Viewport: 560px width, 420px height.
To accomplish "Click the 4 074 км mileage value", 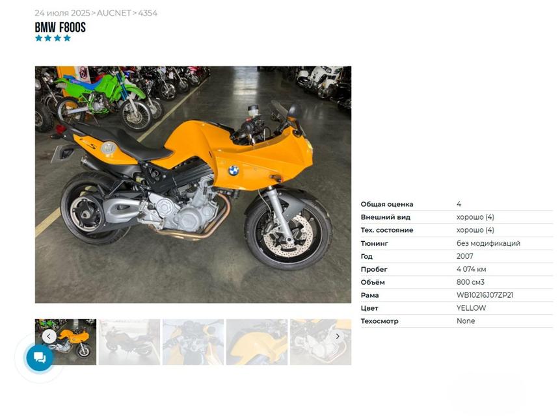I will [x=471, y=269].
